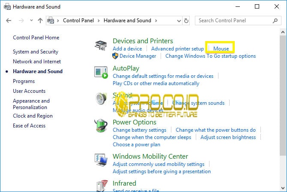This screenshot has width=287, height=192.
Task: Open Control Panel Home
Action: [36, 38]
